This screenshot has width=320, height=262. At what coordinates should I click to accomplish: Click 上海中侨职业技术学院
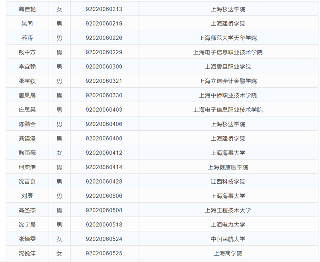click(228, 95)
